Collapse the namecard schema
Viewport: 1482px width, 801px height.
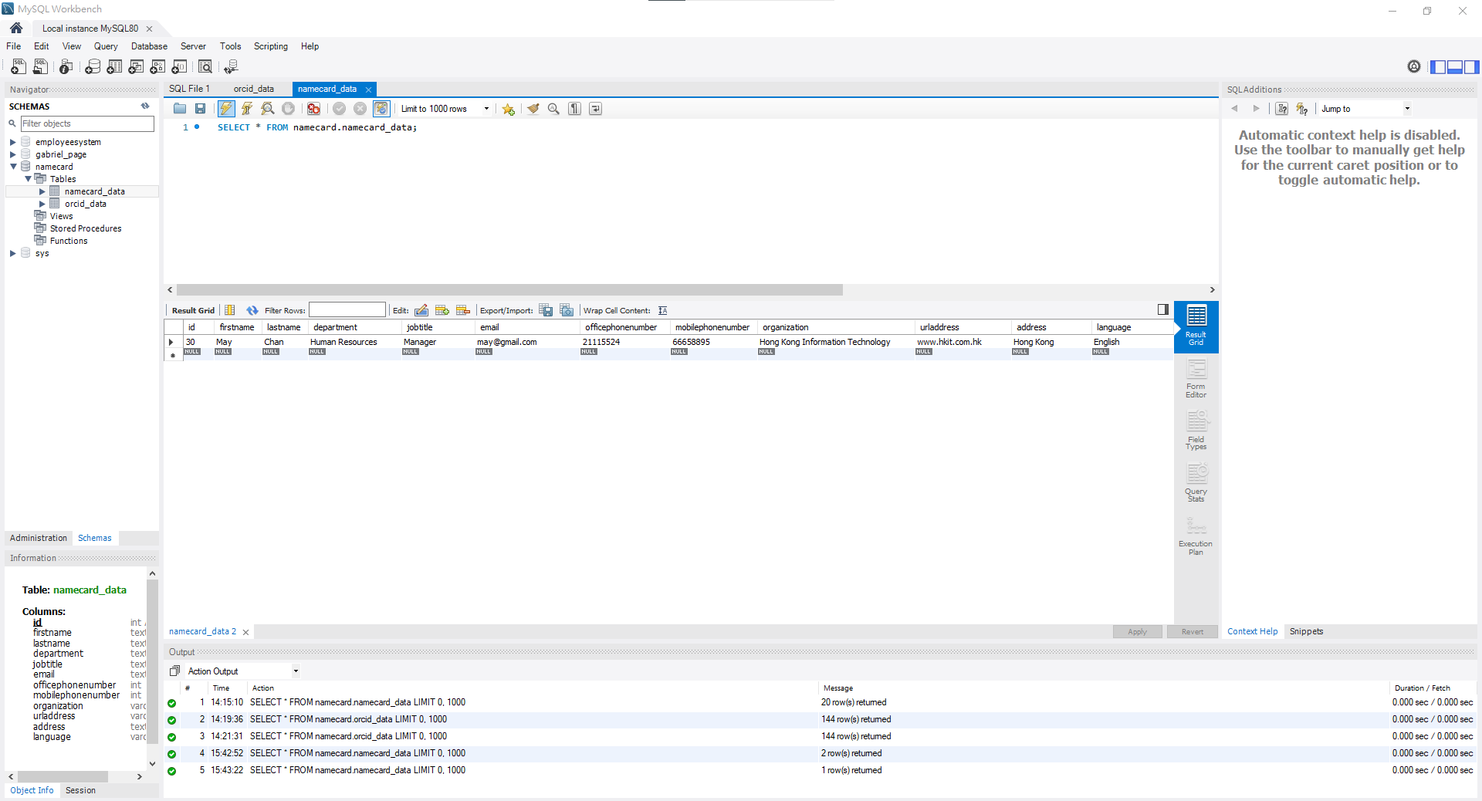coord(13,167)
